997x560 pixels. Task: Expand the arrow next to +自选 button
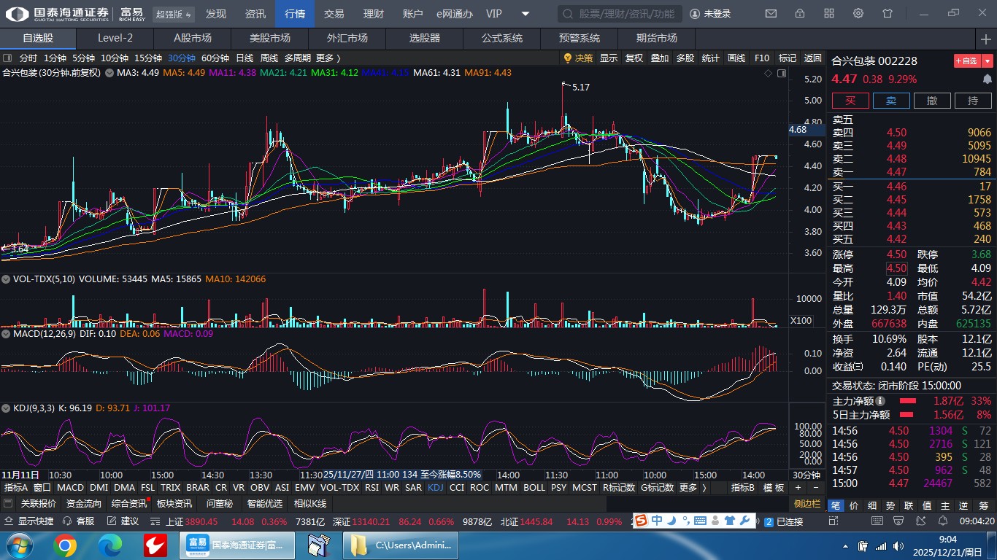[x=988, y=61]
